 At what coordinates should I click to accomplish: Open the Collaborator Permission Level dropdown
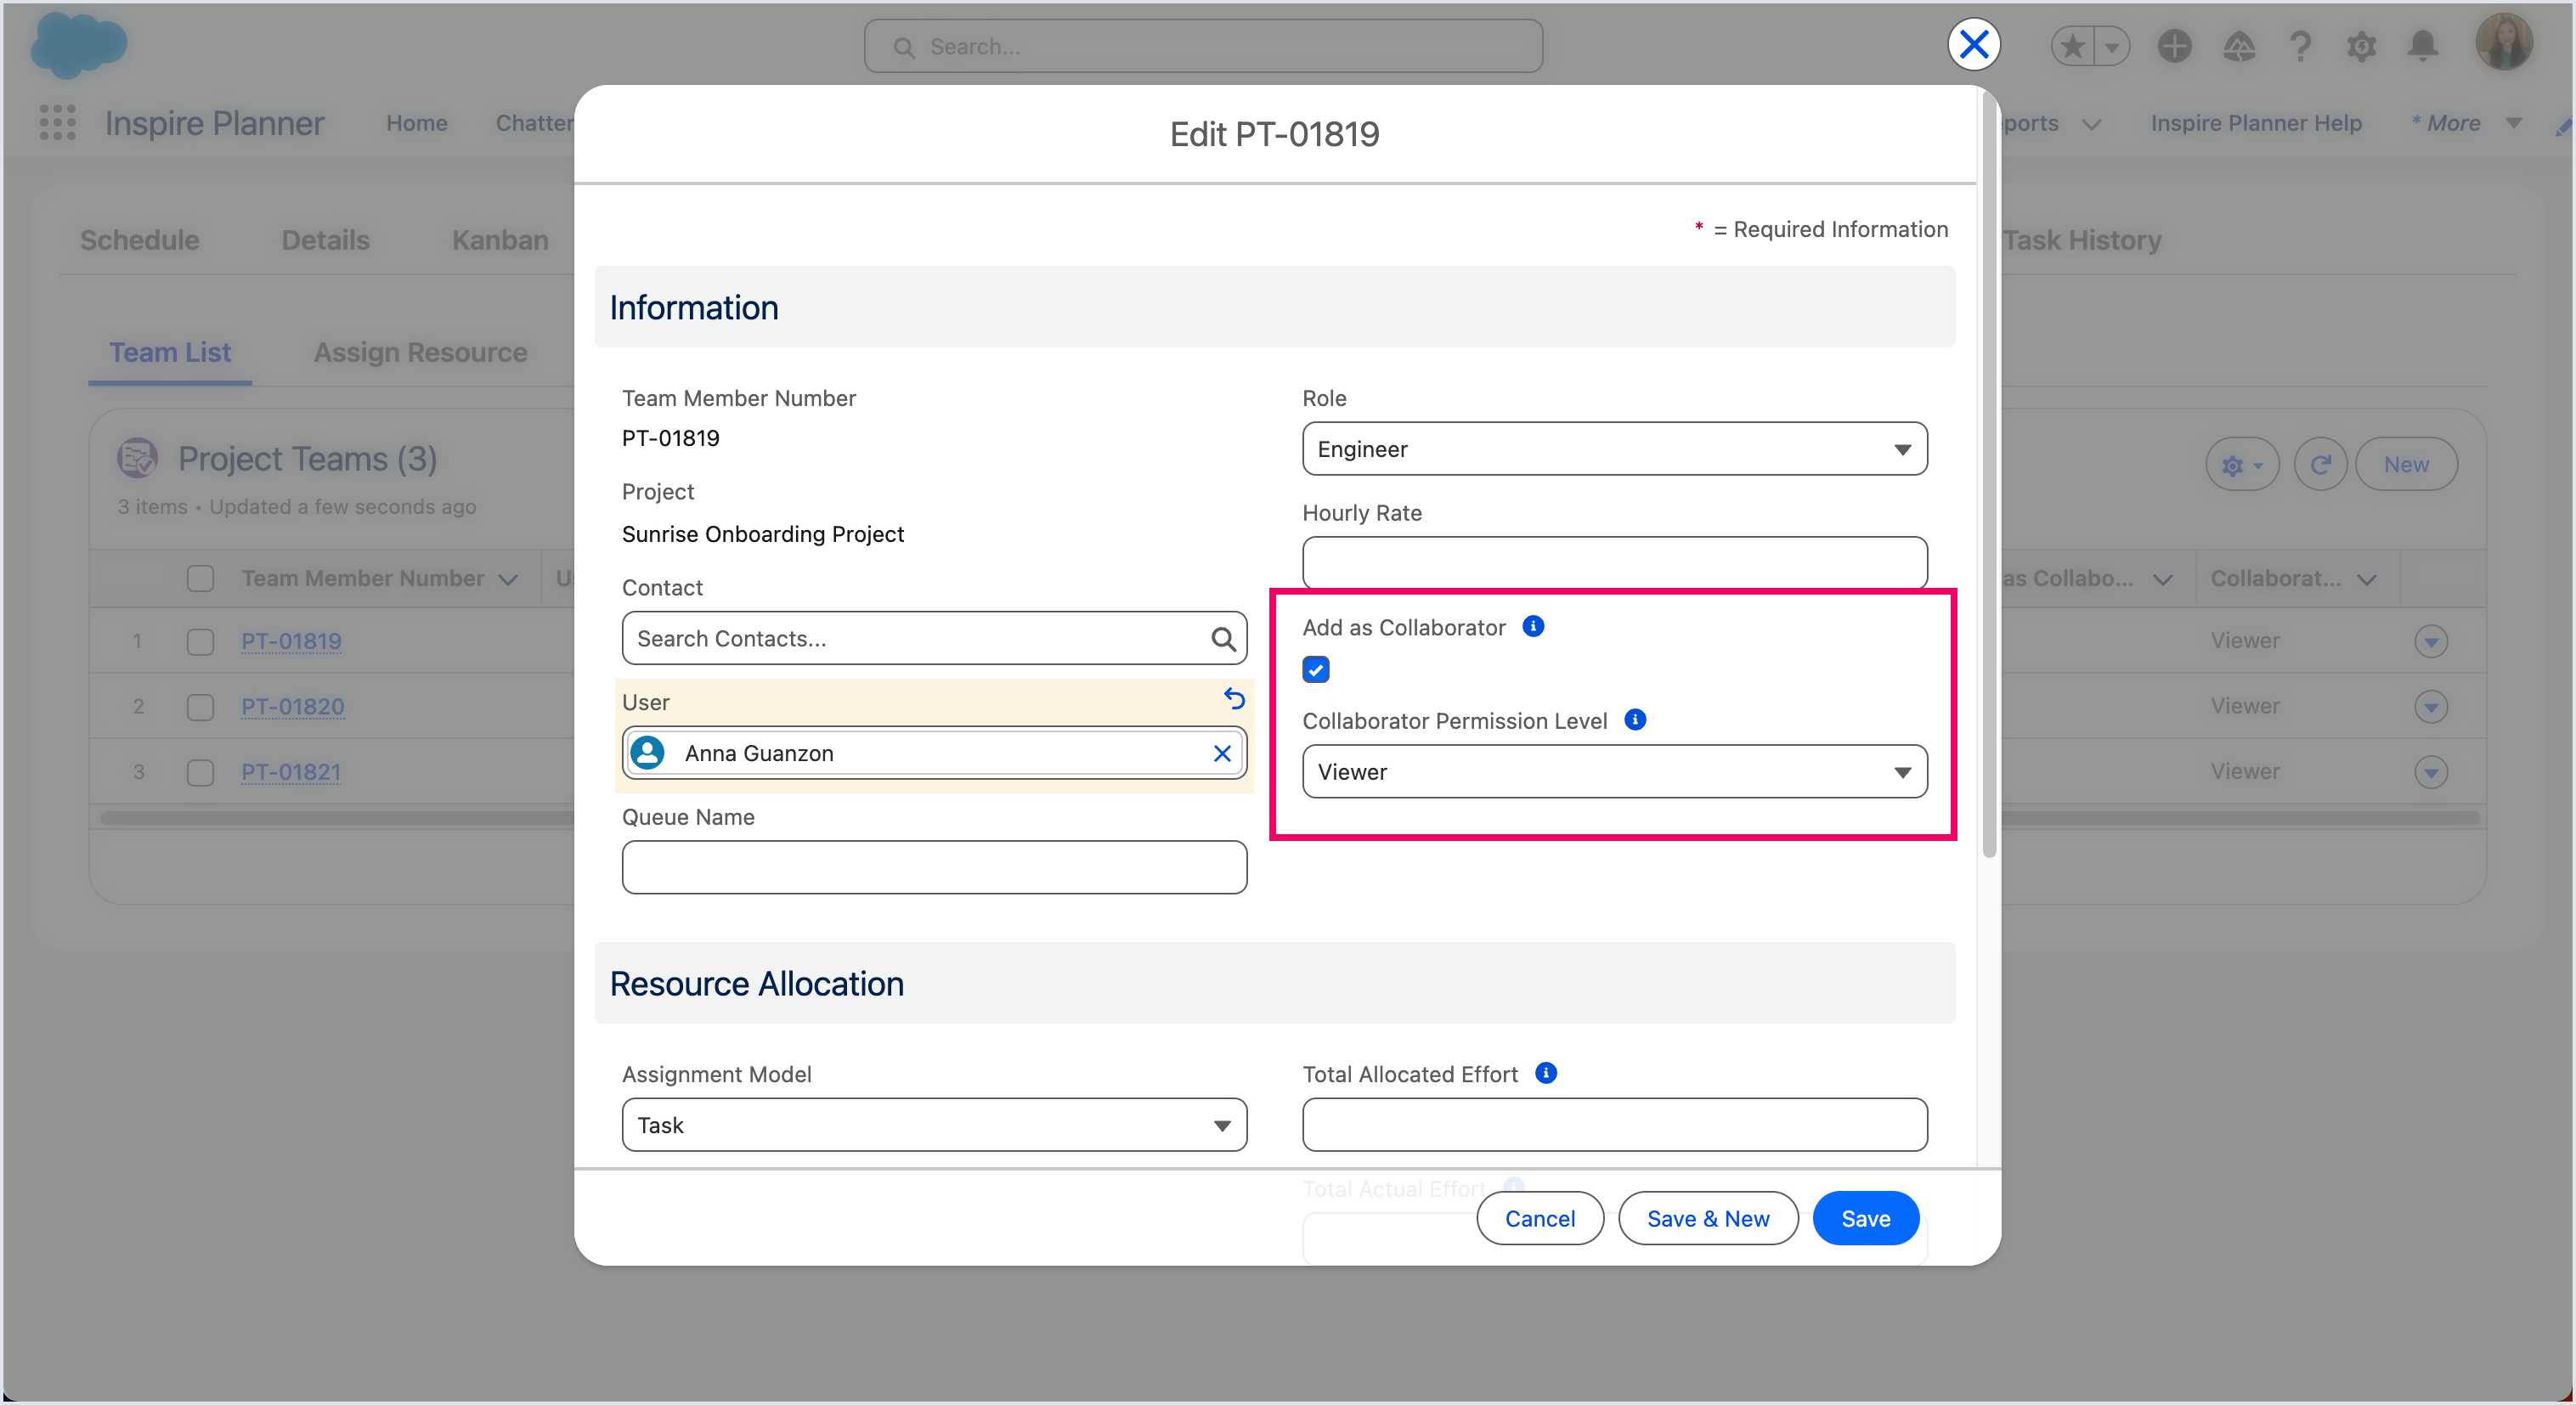point(1614,771)
